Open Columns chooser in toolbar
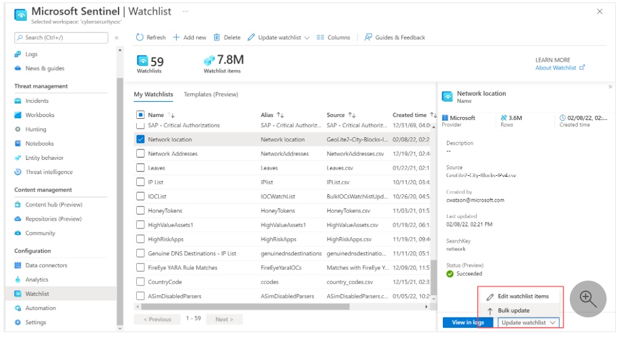The height and width of the screenshot is (337, 617). pyautogui.click(x=333, y=37)
